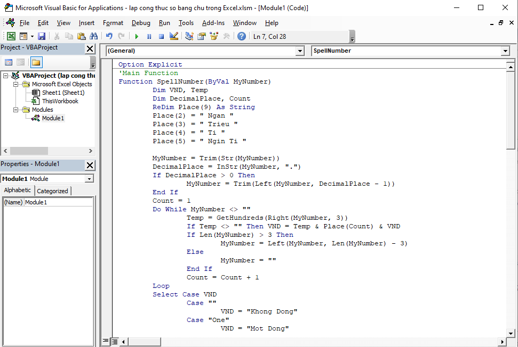Image resolution: width=518 pixels, height=347 pixels.
Task: Save the workbook with the floppy disk icon
Action: 41,36
